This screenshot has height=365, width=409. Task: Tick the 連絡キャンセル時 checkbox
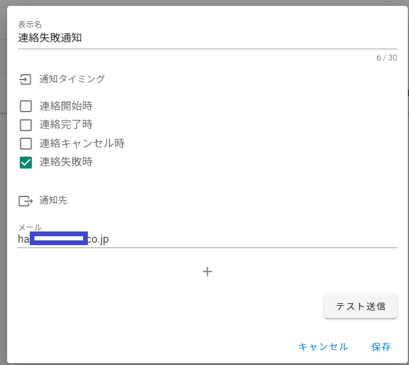coord(26,144)
